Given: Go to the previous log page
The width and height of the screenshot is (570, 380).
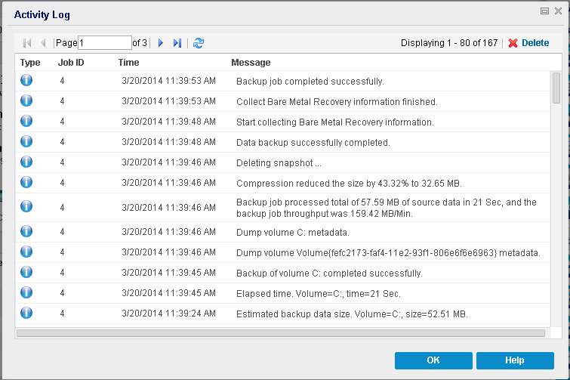Looking at the screenshot, I should 43,43.
